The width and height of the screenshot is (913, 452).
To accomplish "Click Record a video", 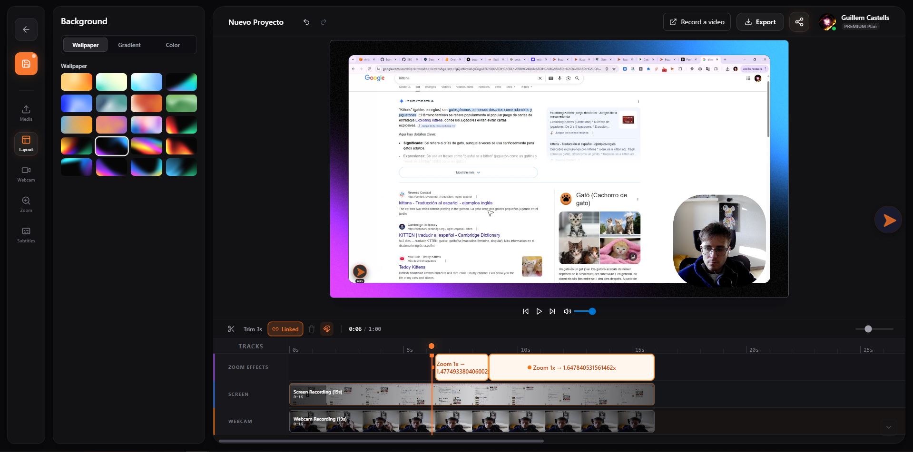I will coord(696,21).
